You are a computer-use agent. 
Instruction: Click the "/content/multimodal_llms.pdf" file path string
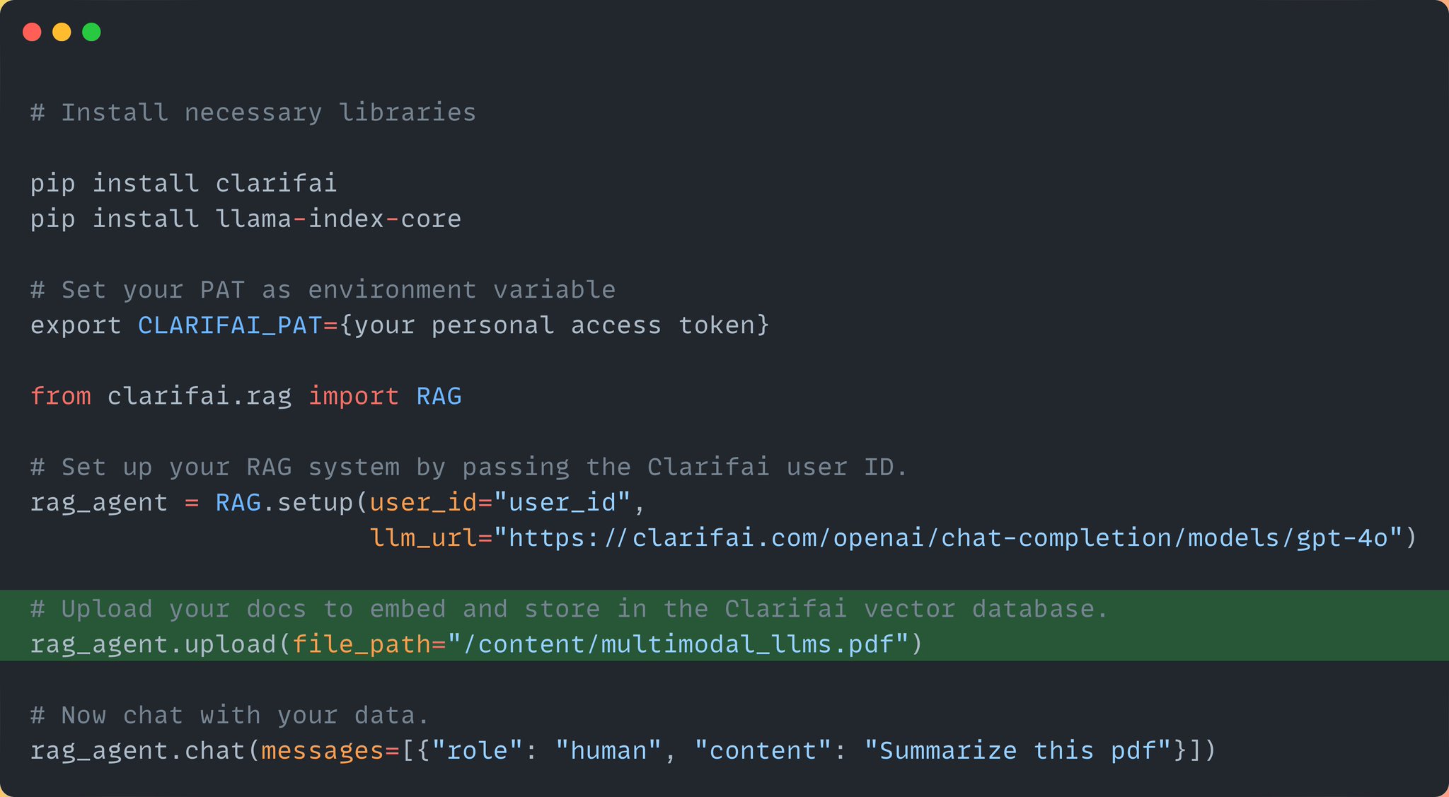coord(679,644)
